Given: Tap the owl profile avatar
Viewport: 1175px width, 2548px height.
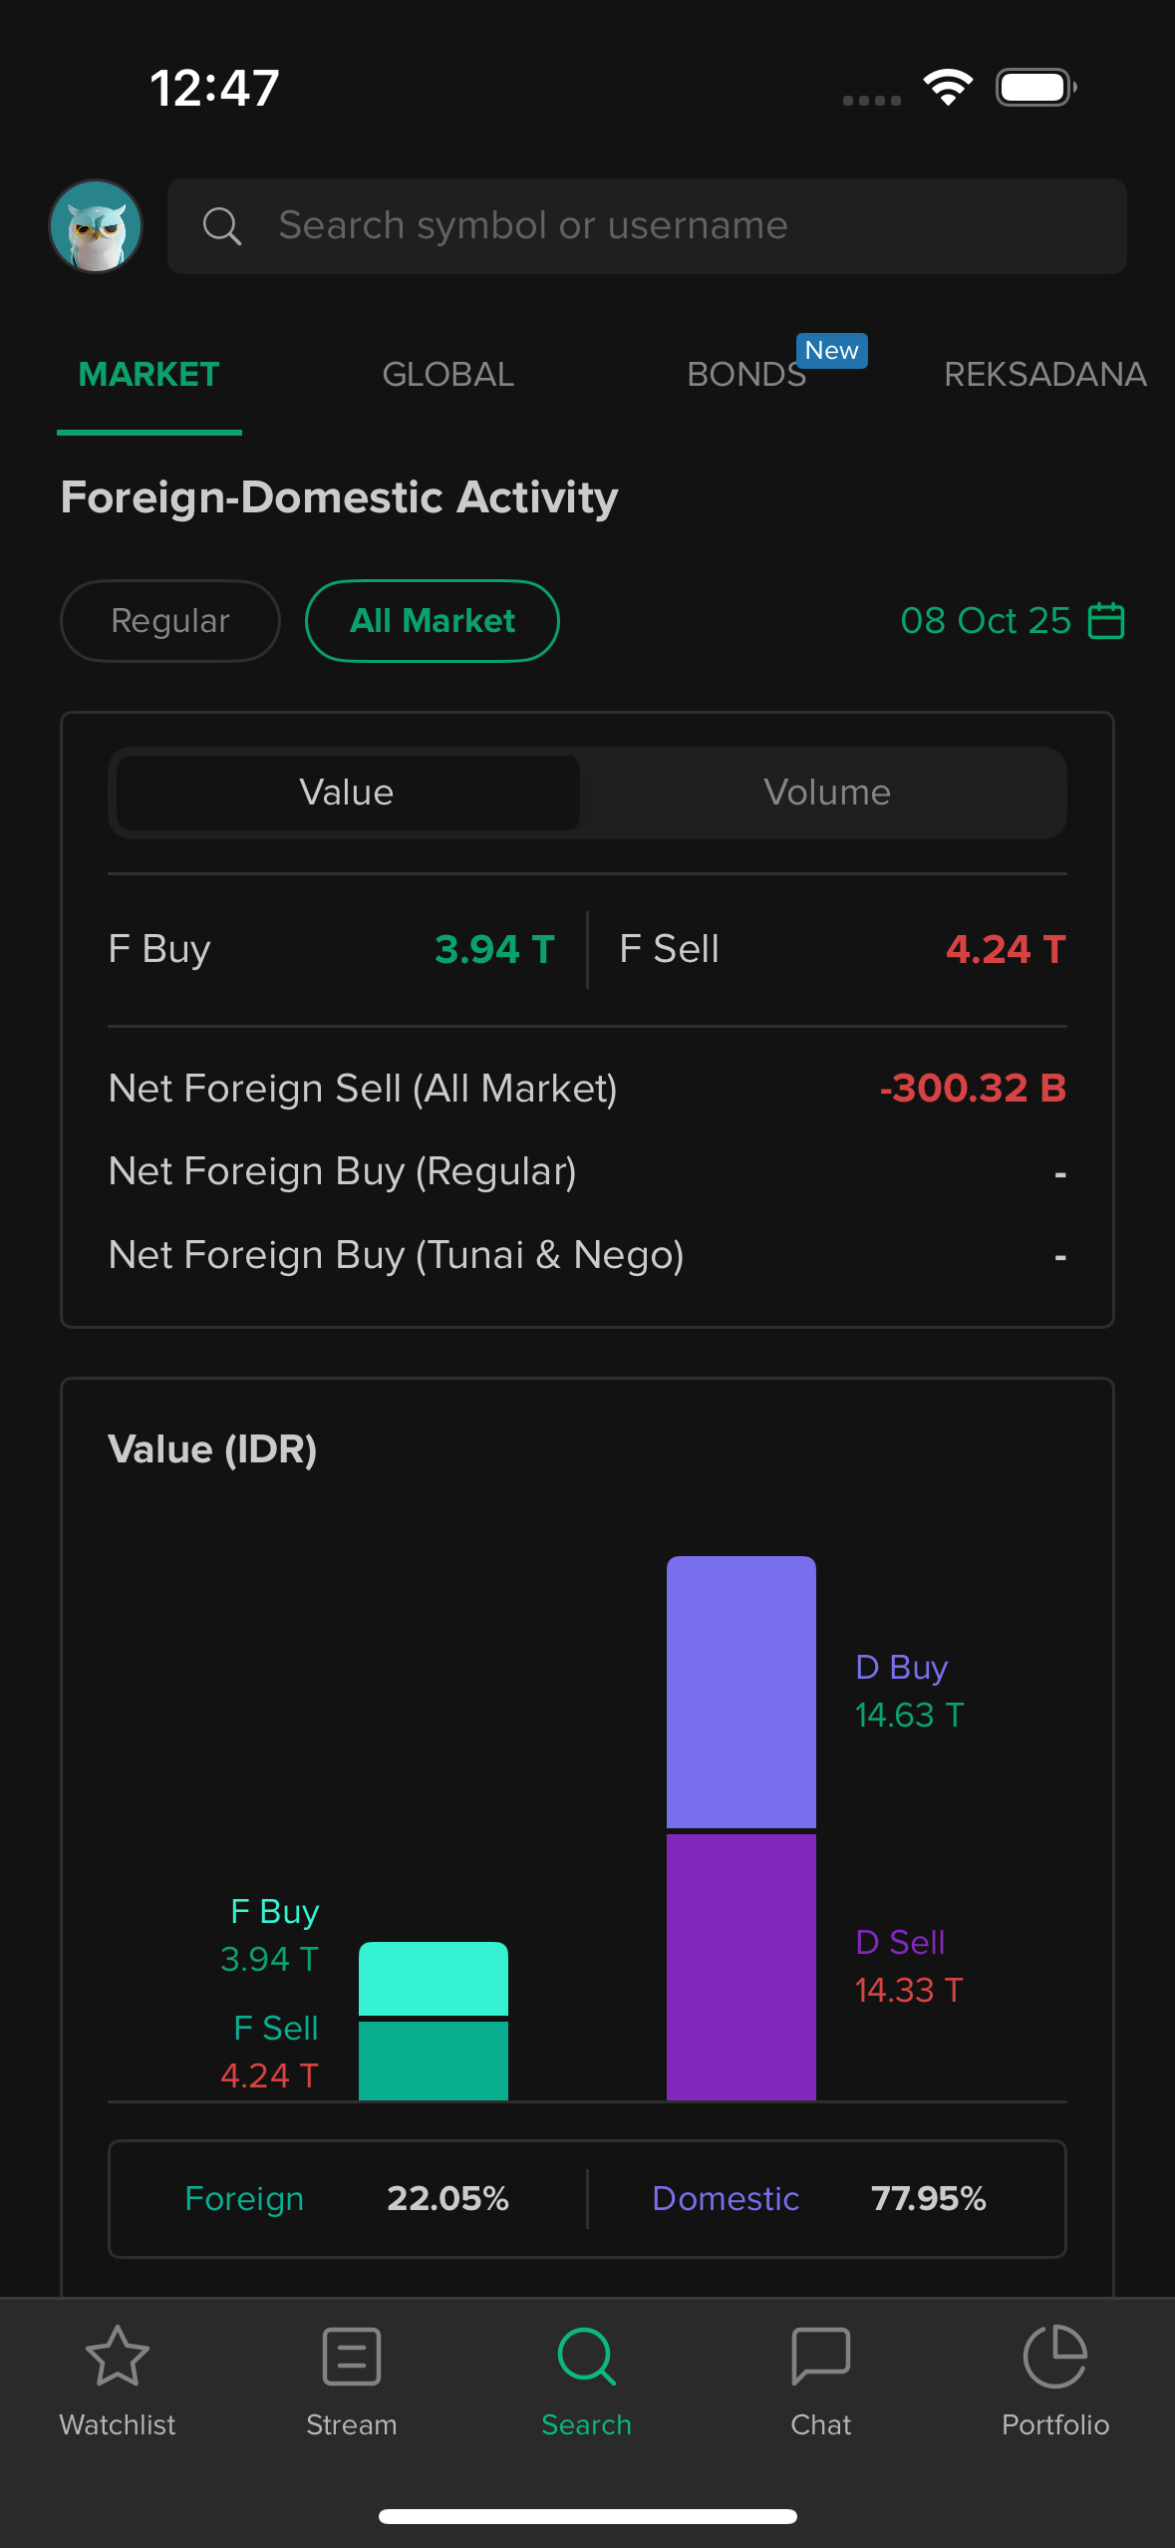Looking at the screenshot, I should (x=96, y=226).
